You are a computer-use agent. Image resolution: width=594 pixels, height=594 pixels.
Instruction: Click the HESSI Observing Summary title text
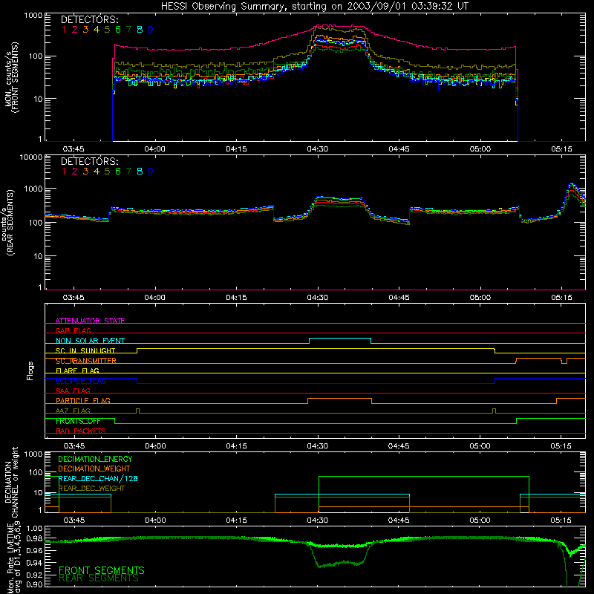pos(314,7)
